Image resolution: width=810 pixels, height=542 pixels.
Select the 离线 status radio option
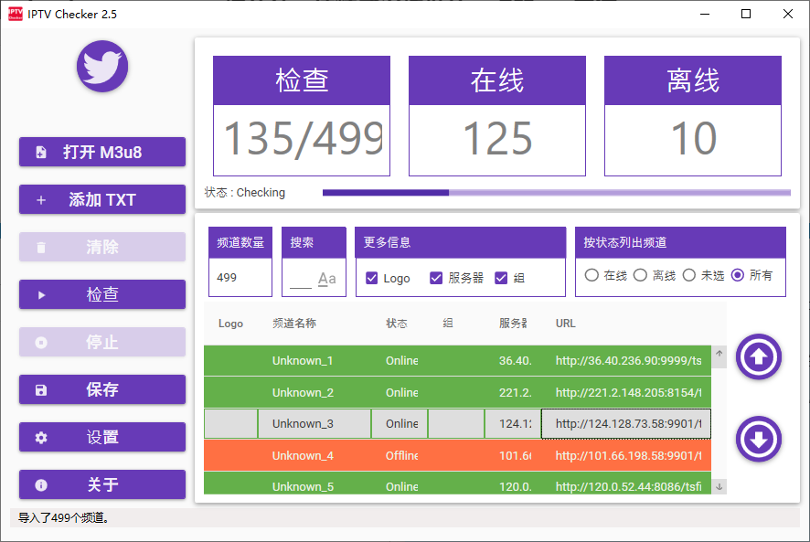coord(640,275)
